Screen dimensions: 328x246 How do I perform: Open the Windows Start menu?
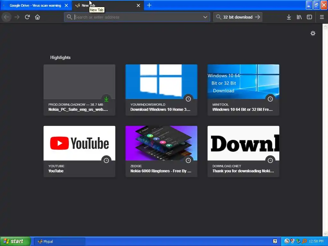(15, 242)
